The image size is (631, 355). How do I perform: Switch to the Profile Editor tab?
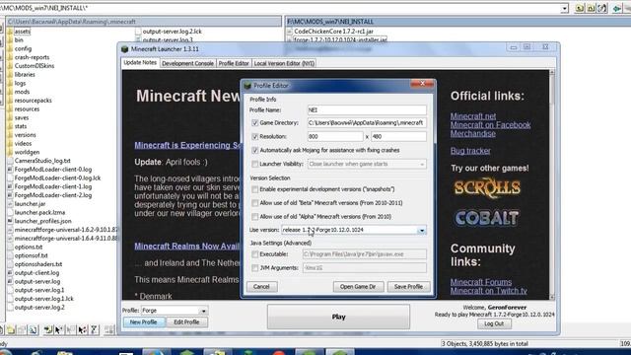pyautogui.click(x=234, y=63)
